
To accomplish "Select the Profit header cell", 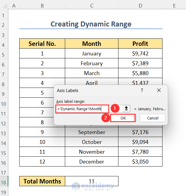I will [x=140, y=44].
